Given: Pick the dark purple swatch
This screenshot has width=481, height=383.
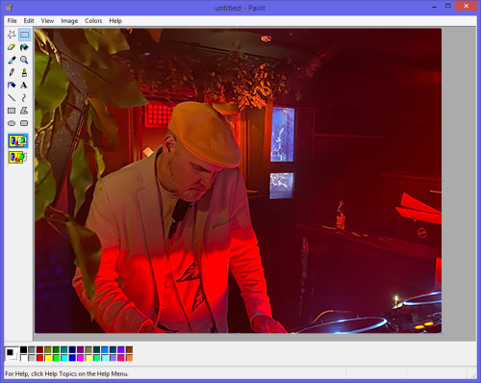Looking at the screenshot, I should [x=81, y=349].
